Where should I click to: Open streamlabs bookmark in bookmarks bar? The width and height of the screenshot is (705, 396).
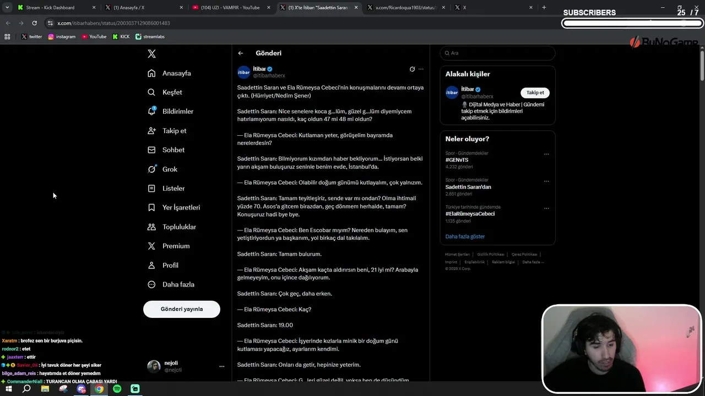(x=150, y=37)
